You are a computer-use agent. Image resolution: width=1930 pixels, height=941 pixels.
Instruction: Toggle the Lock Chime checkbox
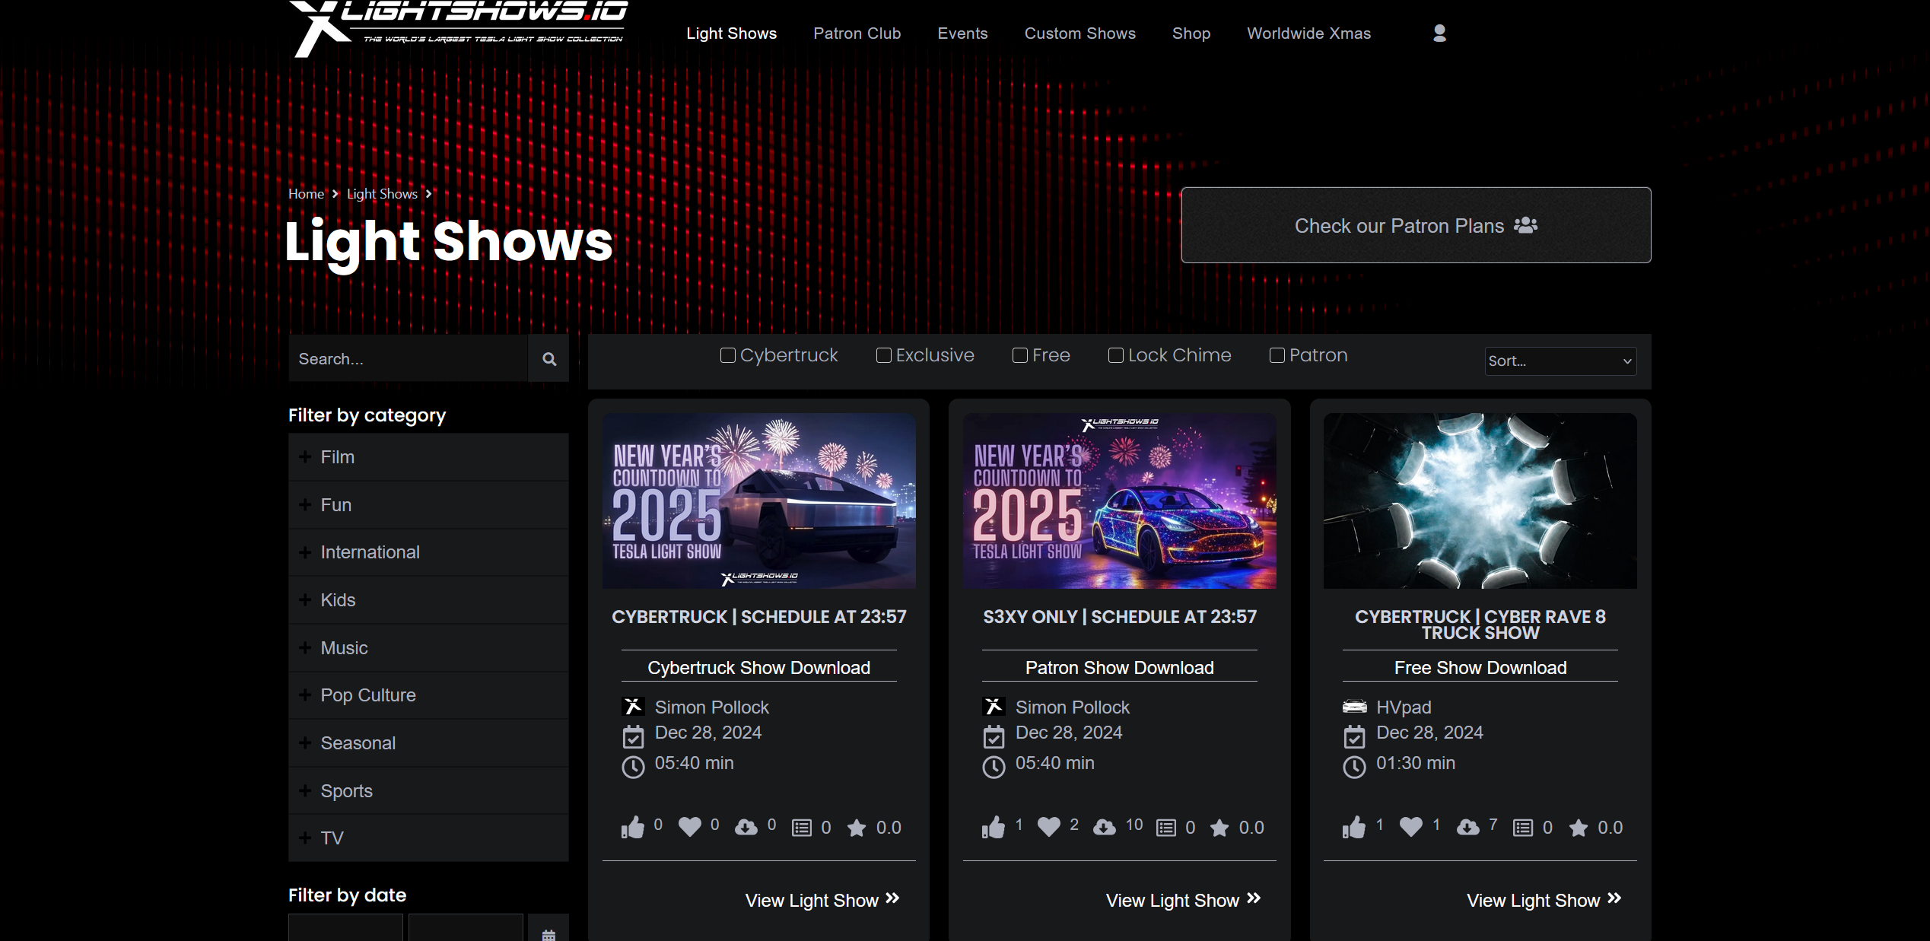pyautogui.click(x=1116, y=355)
